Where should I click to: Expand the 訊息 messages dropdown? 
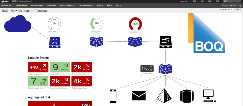[195, 1]
